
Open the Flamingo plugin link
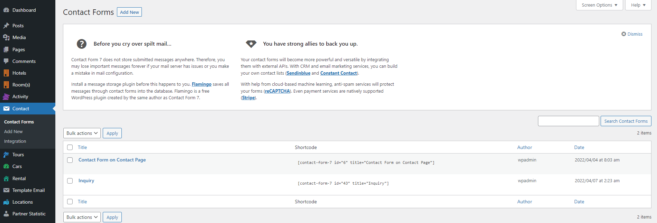(x=201, y=84)
